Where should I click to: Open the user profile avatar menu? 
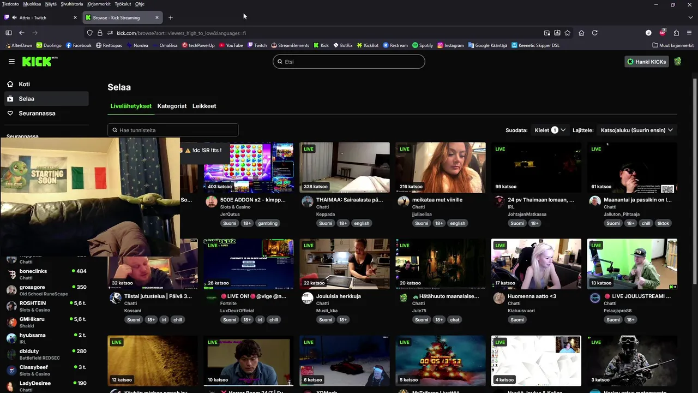[677, 62]
